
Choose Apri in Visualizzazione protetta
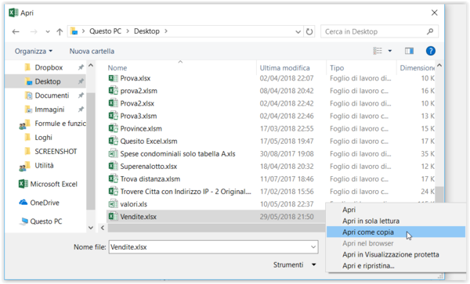(x=391, y=254)
